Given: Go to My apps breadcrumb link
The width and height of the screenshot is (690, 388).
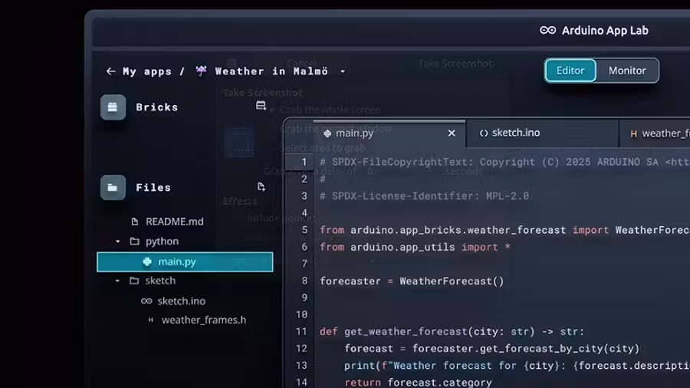Looking at the screenshot, I should point(147,71).
